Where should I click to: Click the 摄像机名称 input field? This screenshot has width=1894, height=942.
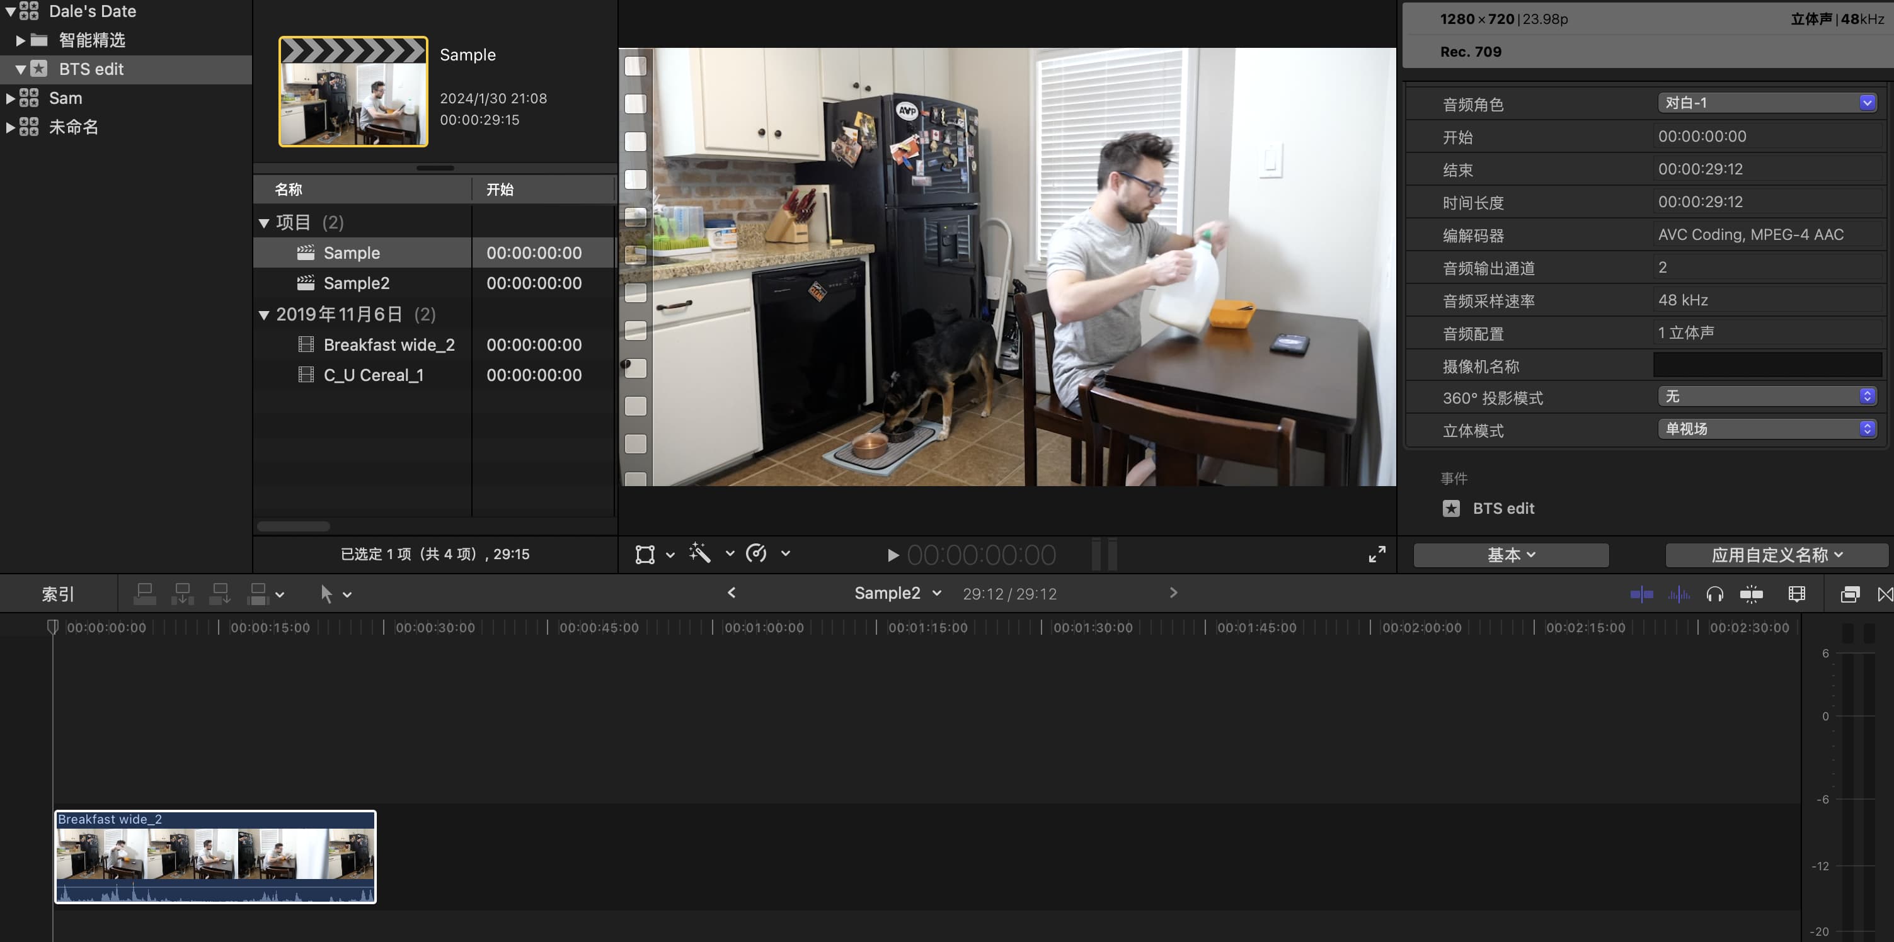tap(1767, 365)
